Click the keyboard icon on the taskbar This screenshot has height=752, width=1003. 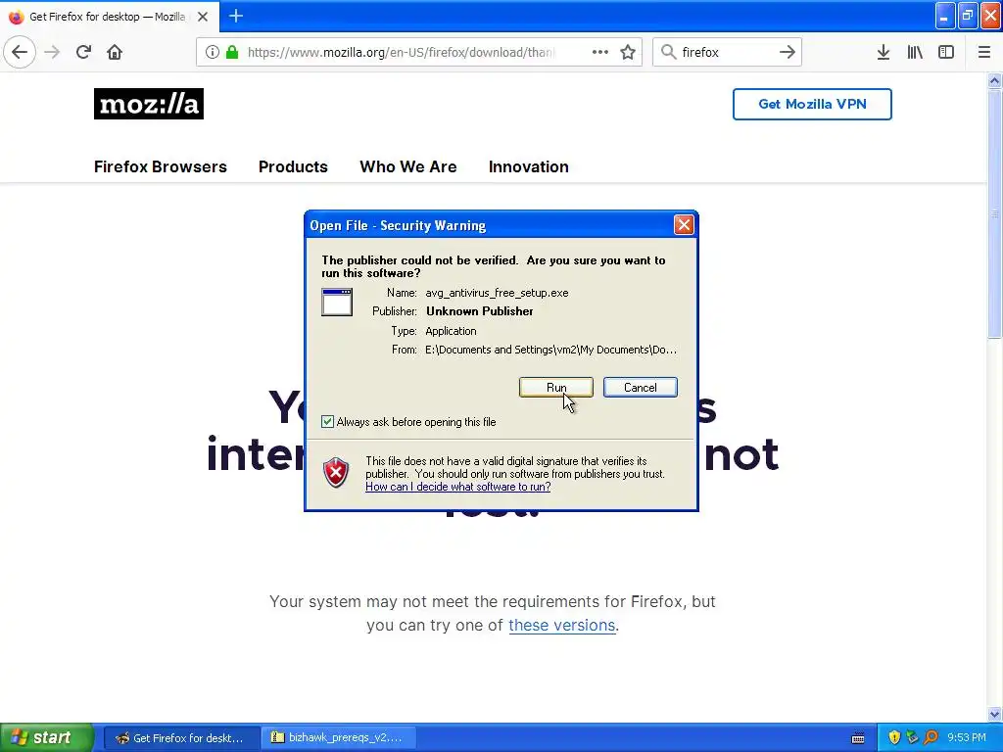click(858, 738)
